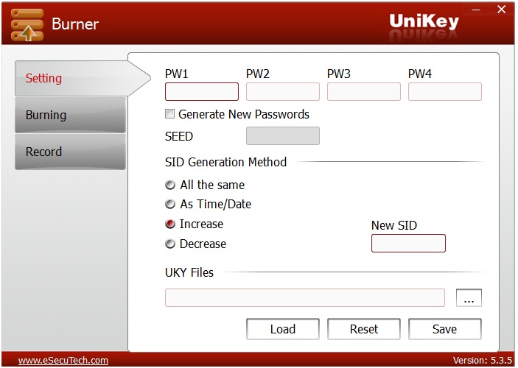The width and height of the screenshot is (518, 368).
Task: Select the As Time/Date option
Action: (x=170, y=204)
